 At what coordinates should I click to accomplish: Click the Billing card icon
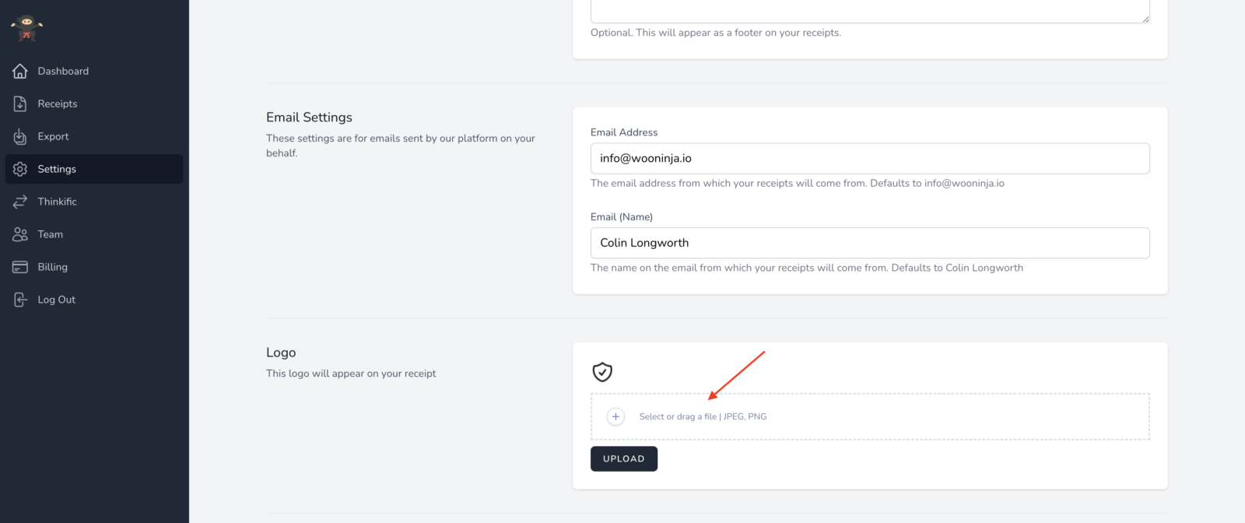20,267
